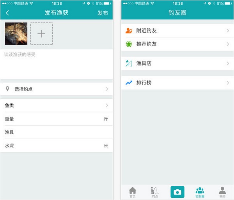Tap the battery icon in right status bar
Image resolution: width=234 pixels, height=200 pixels.
click(x=228, y=4)
